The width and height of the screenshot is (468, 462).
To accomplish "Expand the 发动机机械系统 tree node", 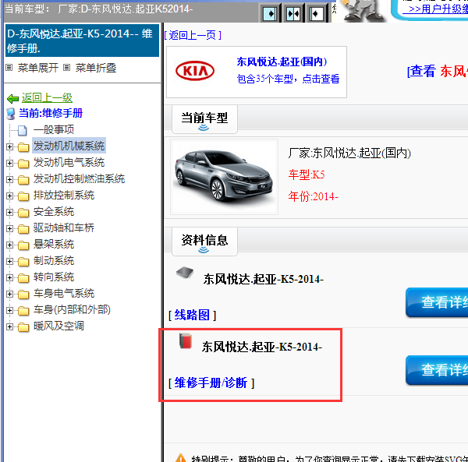I will pos(9,146).
